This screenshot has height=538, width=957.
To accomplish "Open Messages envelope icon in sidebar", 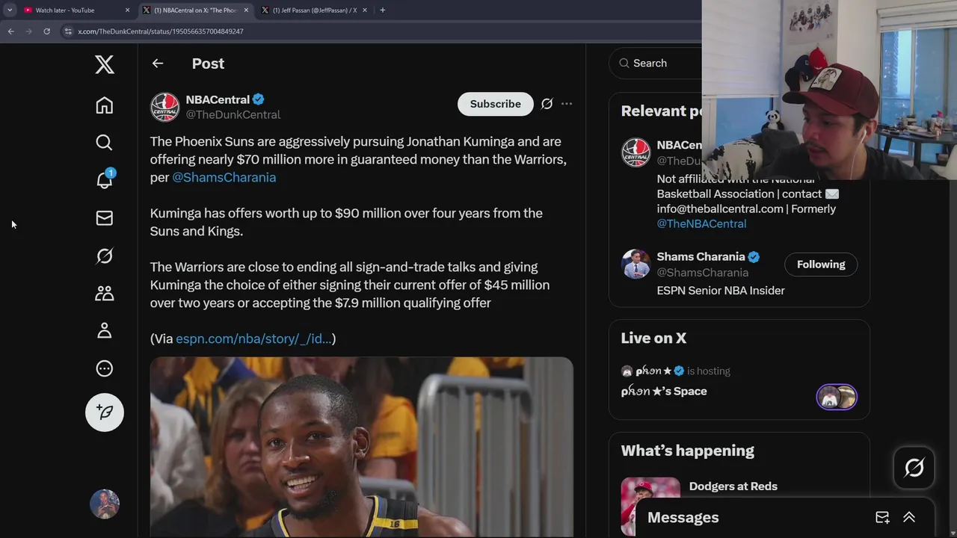I will coord(105,218).
